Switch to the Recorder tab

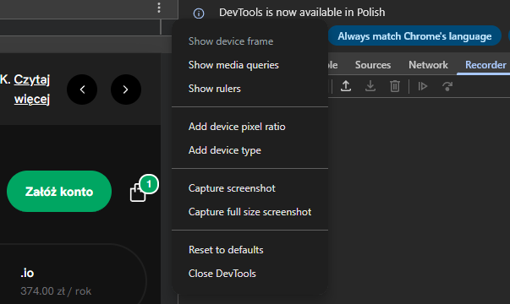[x=485, y=65]
